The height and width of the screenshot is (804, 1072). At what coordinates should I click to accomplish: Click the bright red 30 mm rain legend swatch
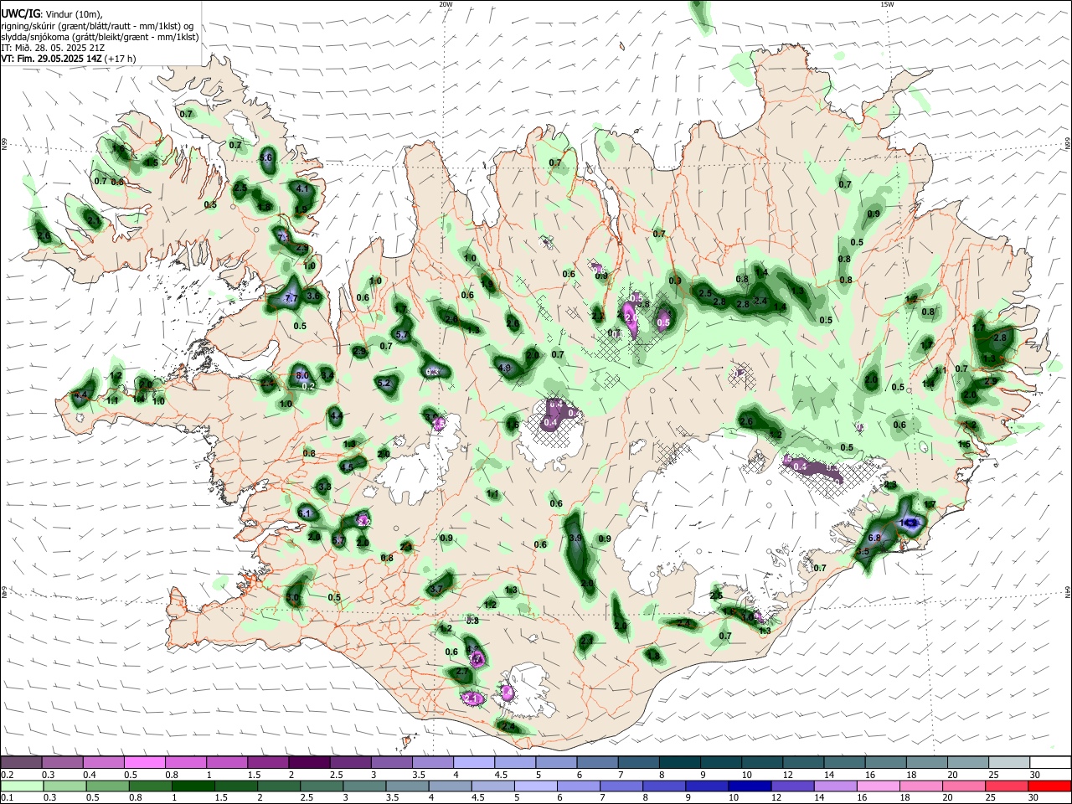click(x=1049, y=786)
